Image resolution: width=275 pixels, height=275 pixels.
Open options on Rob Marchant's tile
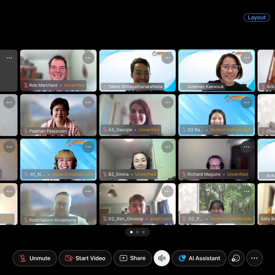[88, 58]
